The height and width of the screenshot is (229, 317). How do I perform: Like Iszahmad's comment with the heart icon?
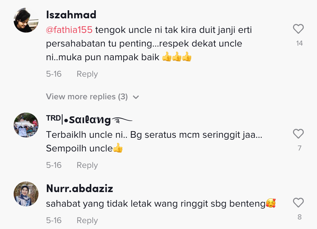click(x=298, y=29)
